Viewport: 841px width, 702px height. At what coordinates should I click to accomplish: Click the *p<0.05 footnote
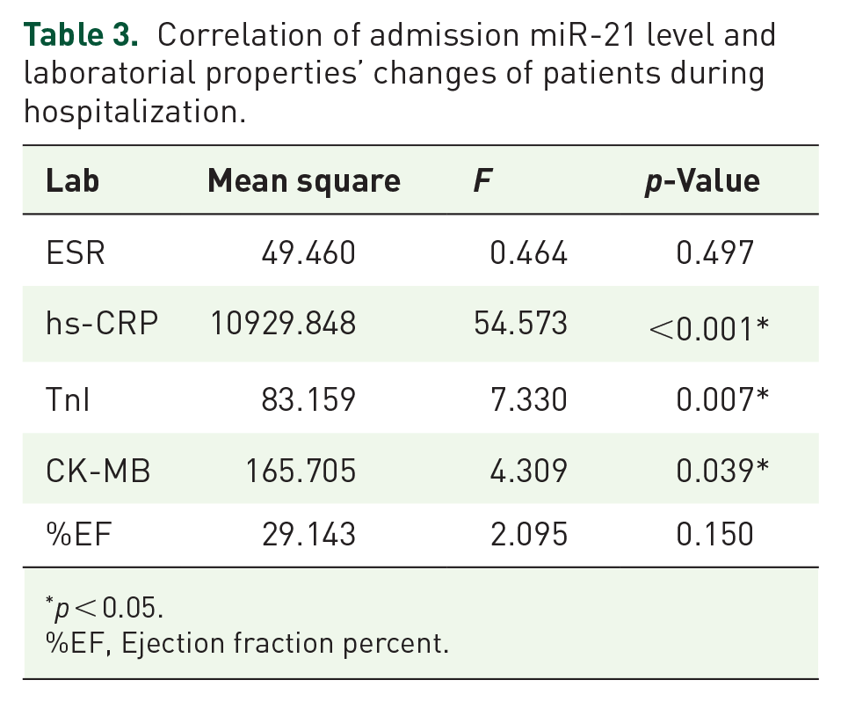pyautogui.click(x=104, y=608)
